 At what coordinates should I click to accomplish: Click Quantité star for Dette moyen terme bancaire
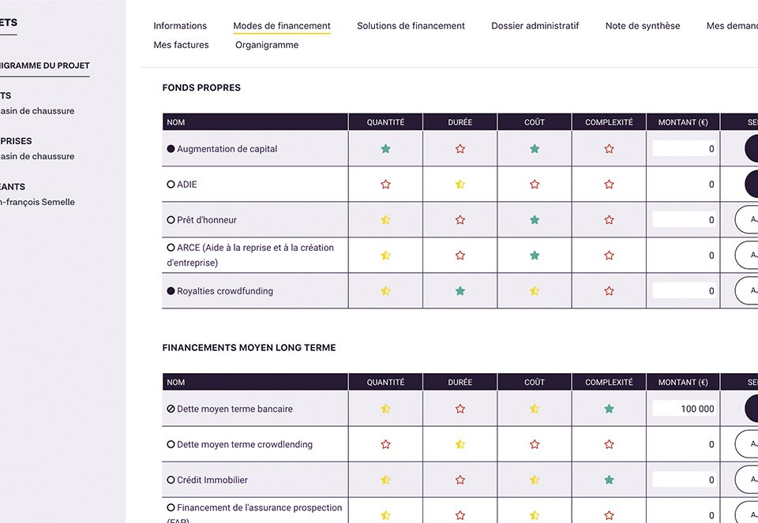point(385,409)
